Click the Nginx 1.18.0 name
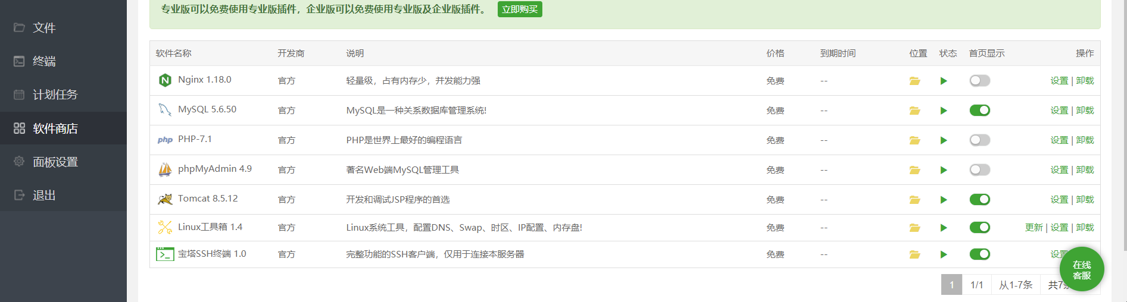1127x302 pixels. (205, 80)
